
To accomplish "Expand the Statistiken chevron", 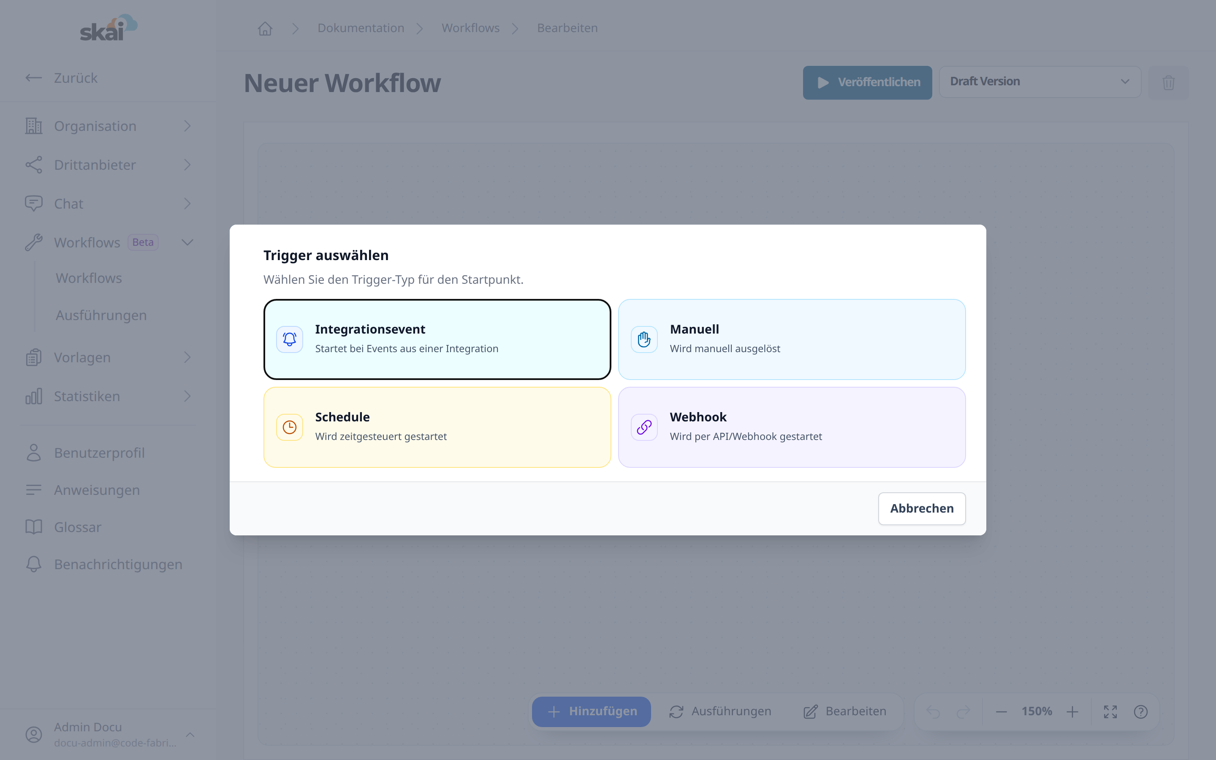I will (x=187, y=396).
